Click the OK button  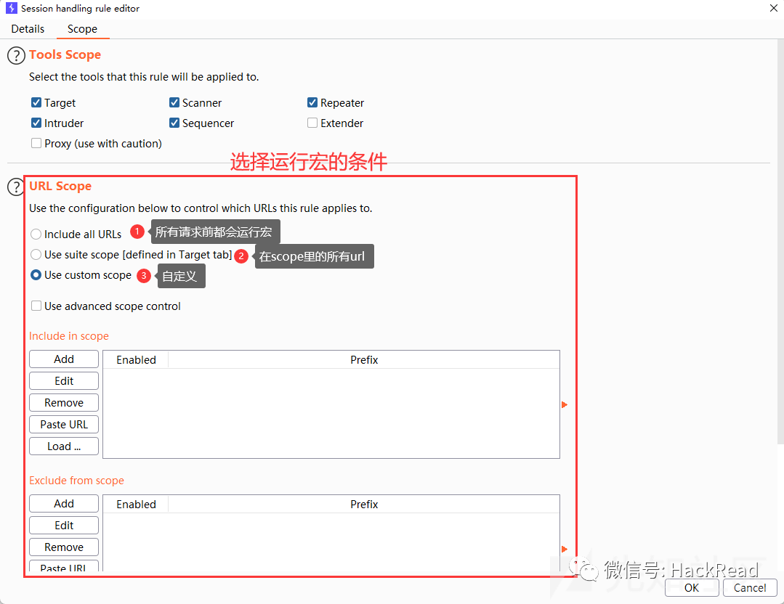692,587
